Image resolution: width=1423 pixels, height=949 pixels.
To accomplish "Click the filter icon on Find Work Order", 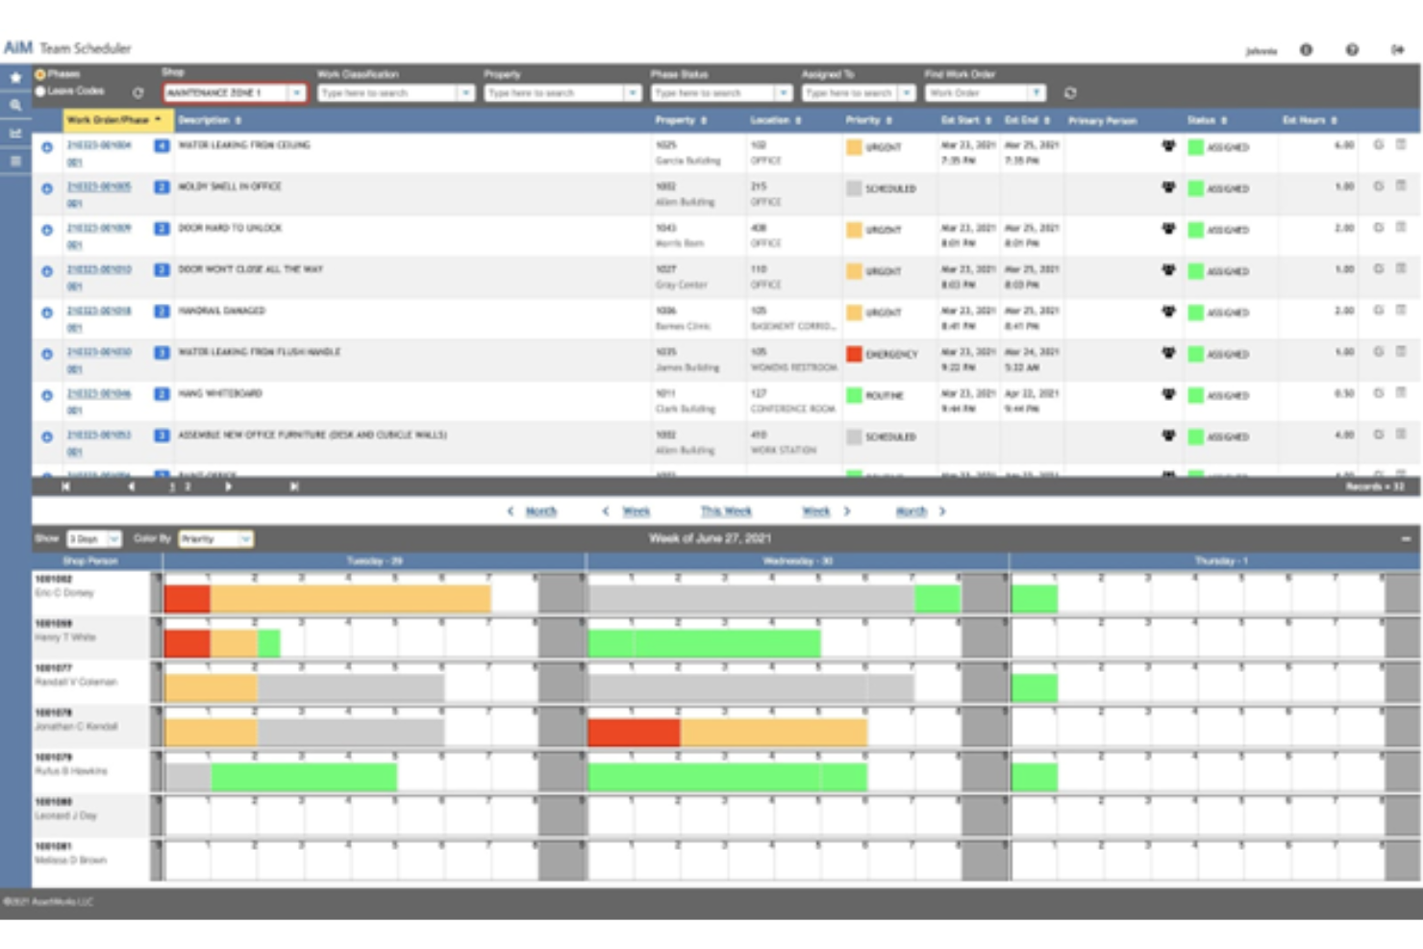I will point(1036,93).
